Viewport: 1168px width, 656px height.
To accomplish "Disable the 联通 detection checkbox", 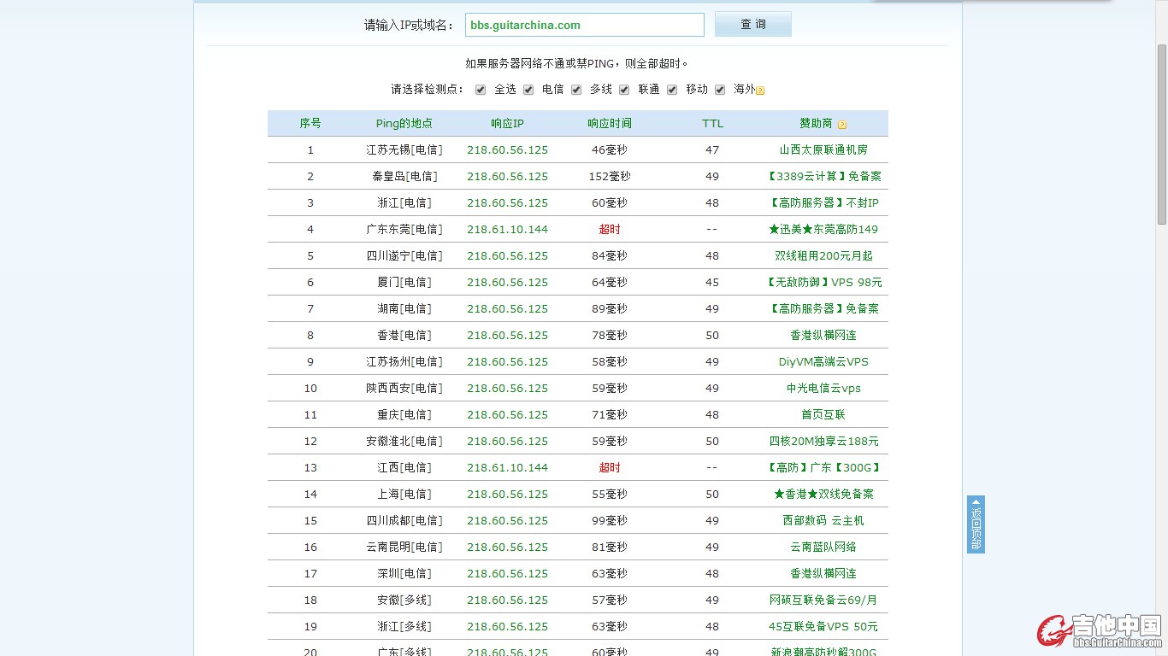I will point(624,90).
